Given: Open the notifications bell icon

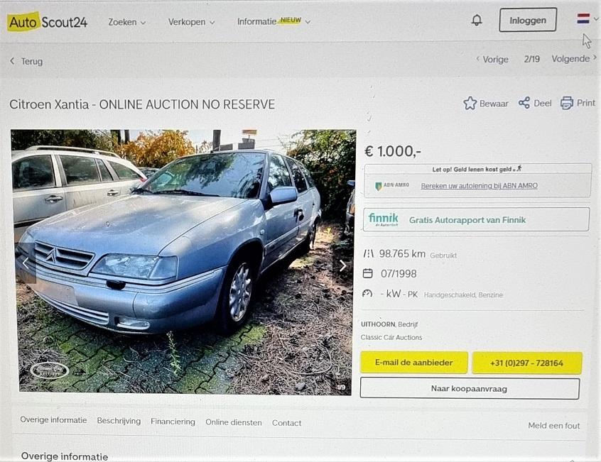Looking at the screenshot, I should [x=477, y=20].
